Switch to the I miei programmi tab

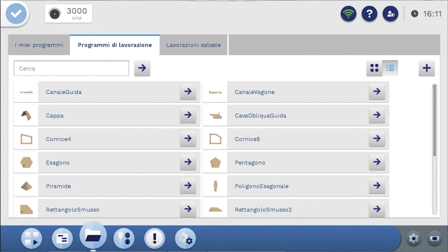tap(39, 45)
